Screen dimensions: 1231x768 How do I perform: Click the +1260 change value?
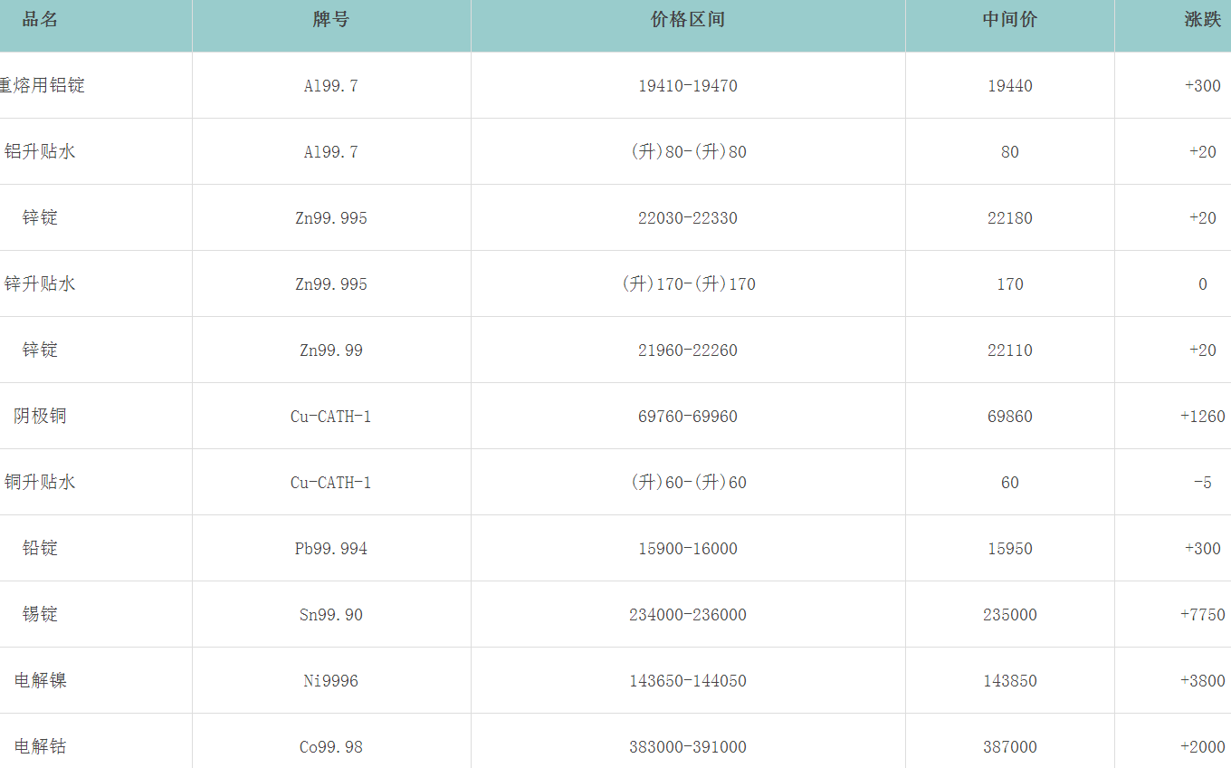click(1202, 417)
